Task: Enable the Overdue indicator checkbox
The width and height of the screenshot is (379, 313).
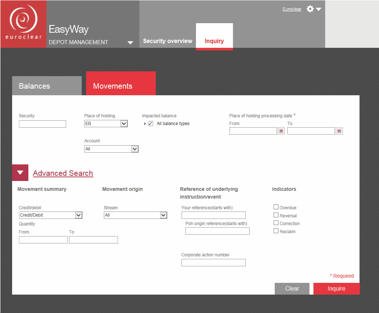Action: click(276, 207)
